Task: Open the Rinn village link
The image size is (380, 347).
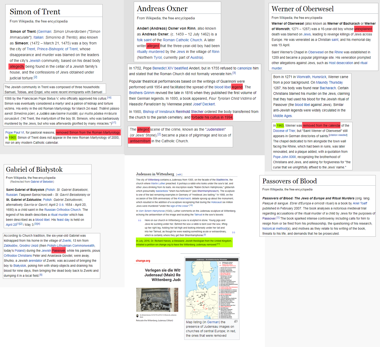Action: 215,52
